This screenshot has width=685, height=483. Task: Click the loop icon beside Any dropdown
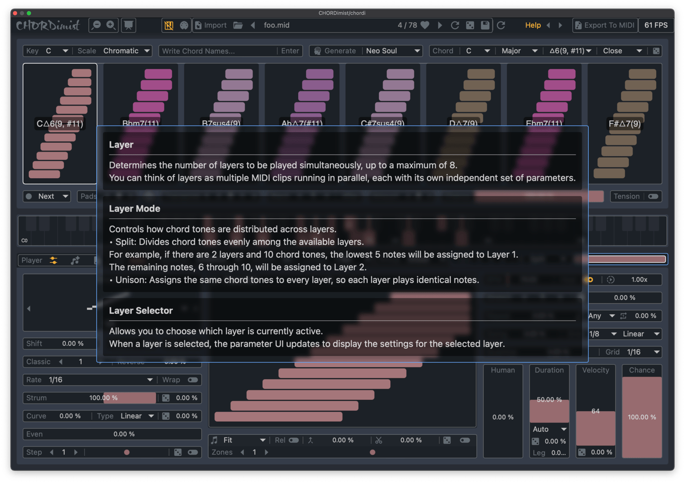point(623,316)
